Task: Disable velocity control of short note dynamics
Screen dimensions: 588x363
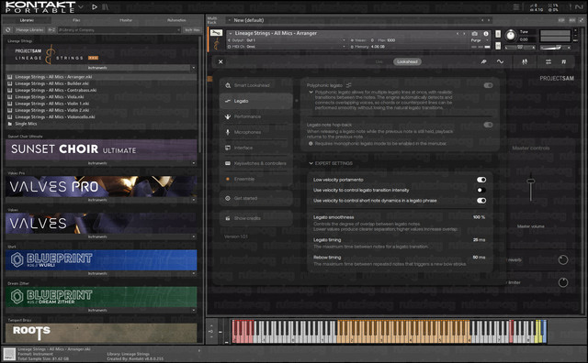Action: point(481,201)
